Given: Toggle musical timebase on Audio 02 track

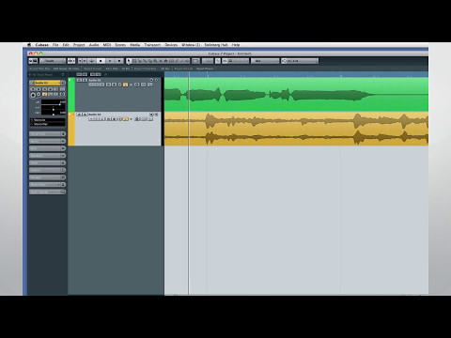Looking at the screenshot, I should (x=125, y=119).
